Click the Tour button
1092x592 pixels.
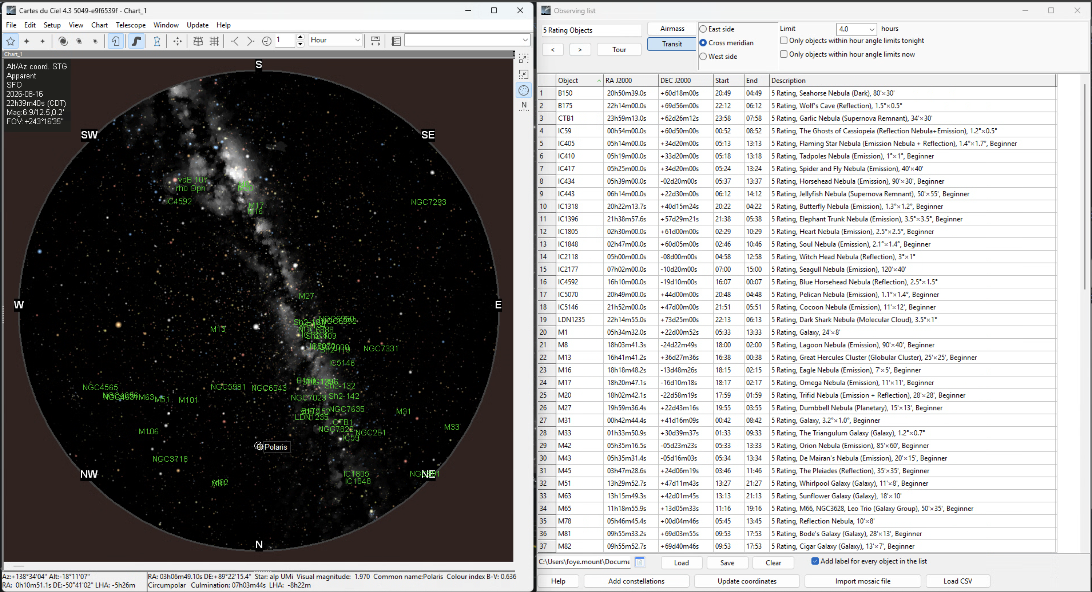619,49
